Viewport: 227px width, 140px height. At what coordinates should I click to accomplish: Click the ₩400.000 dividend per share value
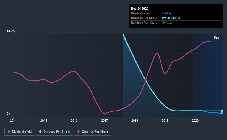(x=169, y=18)
